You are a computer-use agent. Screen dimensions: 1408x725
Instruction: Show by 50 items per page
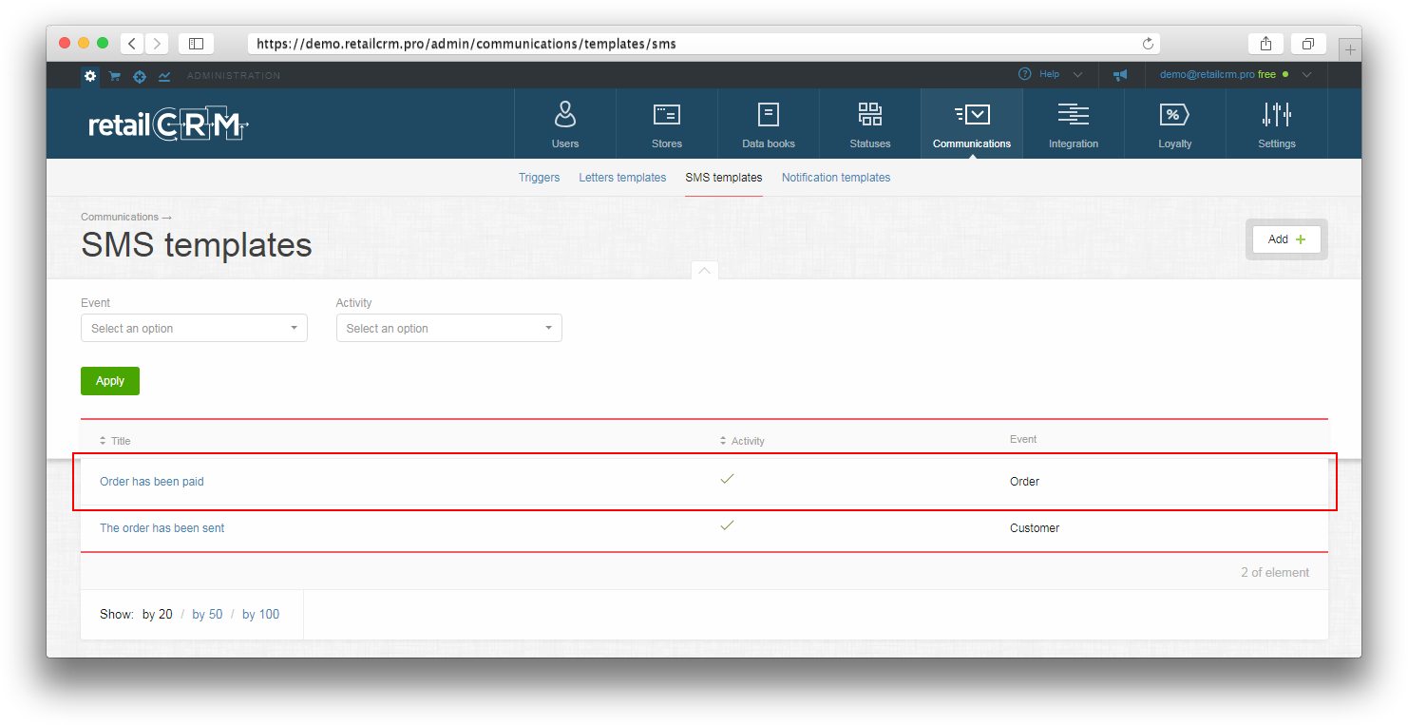[x=207, y=615]
